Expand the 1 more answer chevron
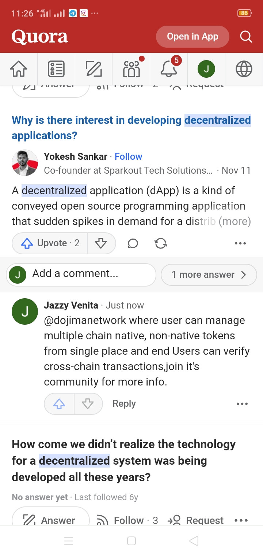263x557 pixels. (209, 274)
